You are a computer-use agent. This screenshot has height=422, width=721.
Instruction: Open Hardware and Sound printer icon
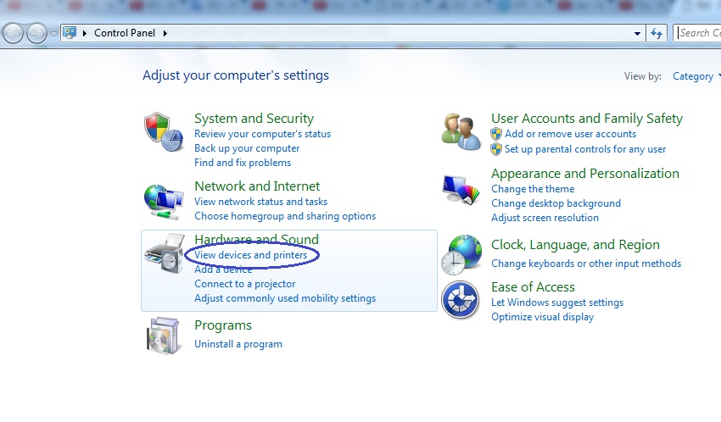point(165,253)
